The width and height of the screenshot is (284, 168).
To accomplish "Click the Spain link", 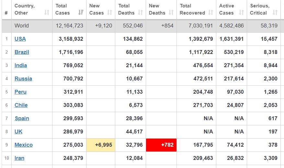I will pos(22,118).
